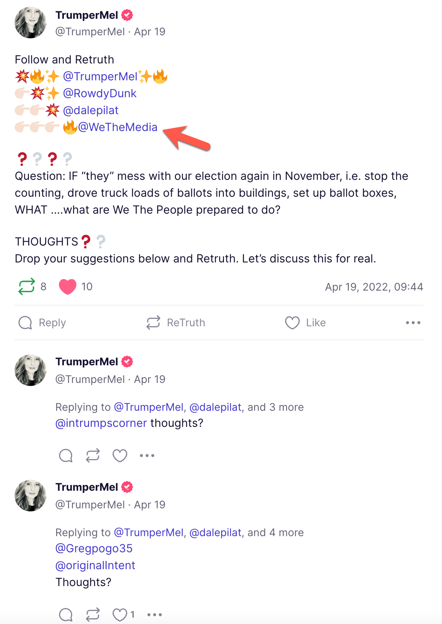Click the green retruth count icon
This screenshot has height=624, width=442.
27,286
